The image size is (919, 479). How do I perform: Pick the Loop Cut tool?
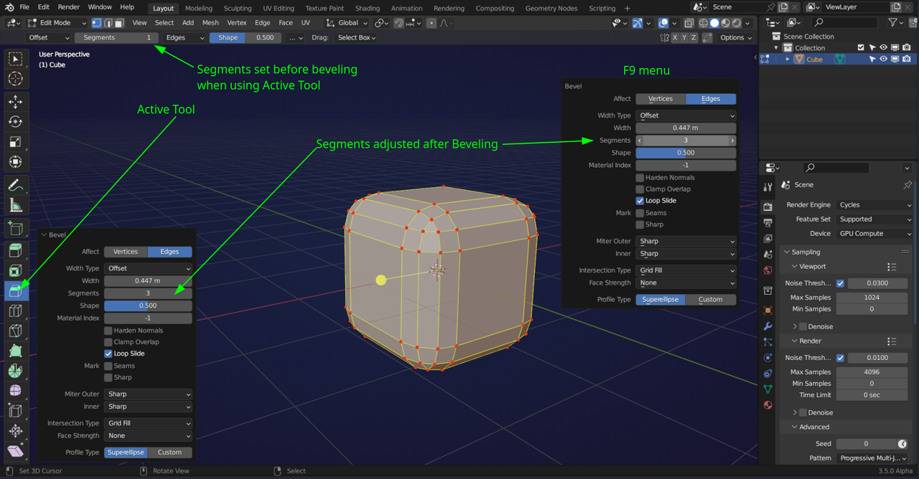tap(15, 311)
